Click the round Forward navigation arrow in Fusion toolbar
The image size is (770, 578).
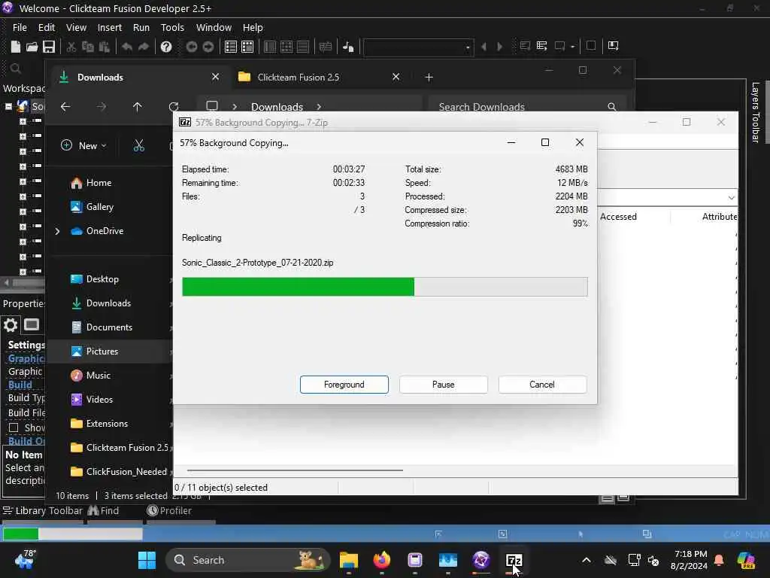[208, 46]
